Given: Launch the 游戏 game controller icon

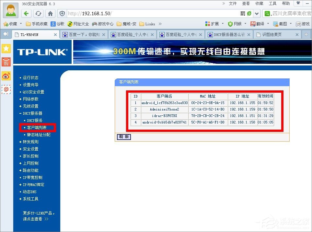Looking at the screenshot, I should (x=298, y=24).
